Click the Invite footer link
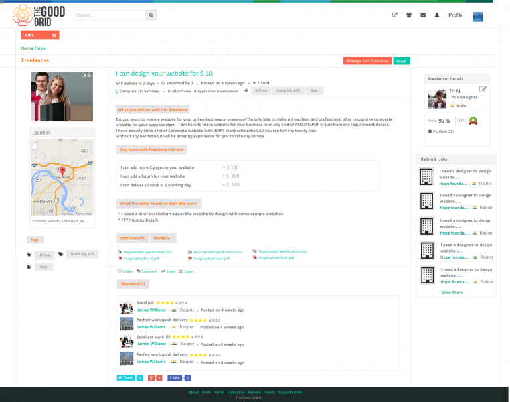Screen dimensions: 510x402 tap(206, 392)
